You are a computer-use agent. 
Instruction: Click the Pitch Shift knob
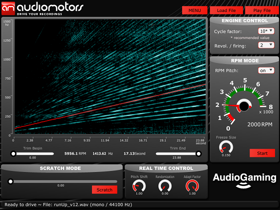pos(139,185)
